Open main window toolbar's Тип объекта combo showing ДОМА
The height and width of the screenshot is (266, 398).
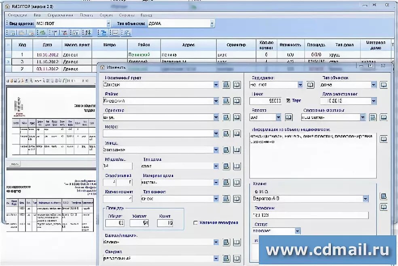click(x=181, y=23)
